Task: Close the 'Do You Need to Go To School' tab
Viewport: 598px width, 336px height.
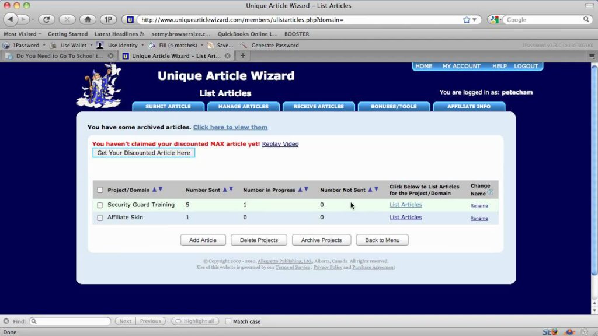Action: point(110,55)
